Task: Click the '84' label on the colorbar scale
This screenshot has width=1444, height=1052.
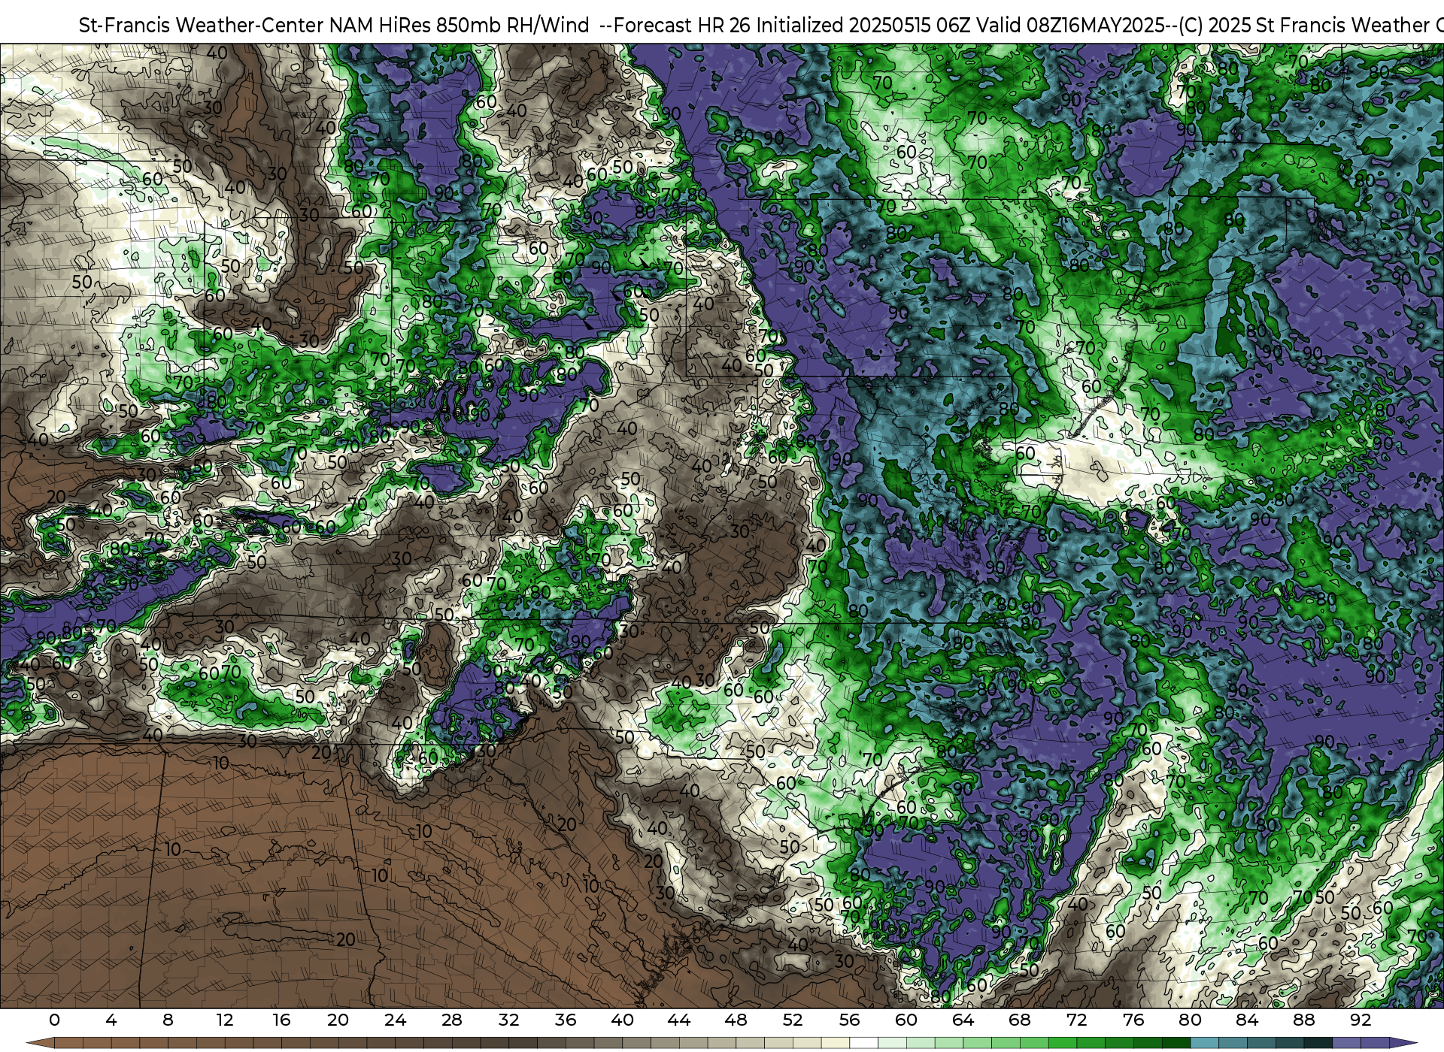Action: (1247, 1020)
